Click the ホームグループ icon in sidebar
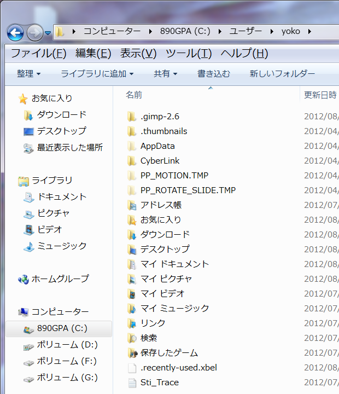The height and width of the screenshot is (394, 339). pyautogui.click(x=23, y=279)
